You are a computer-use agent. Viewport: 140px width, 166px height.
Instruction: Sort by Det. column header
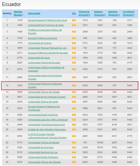pyautogui.click(x=74, y=13)
